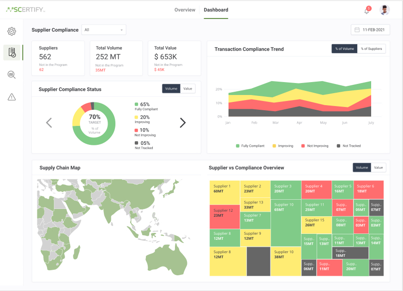Select Supplier 1 60MT treemap tile

point(225,192)
